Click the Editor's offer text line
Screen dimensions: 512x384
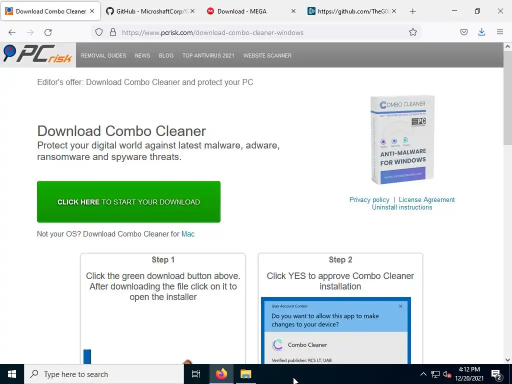point(145,82)
